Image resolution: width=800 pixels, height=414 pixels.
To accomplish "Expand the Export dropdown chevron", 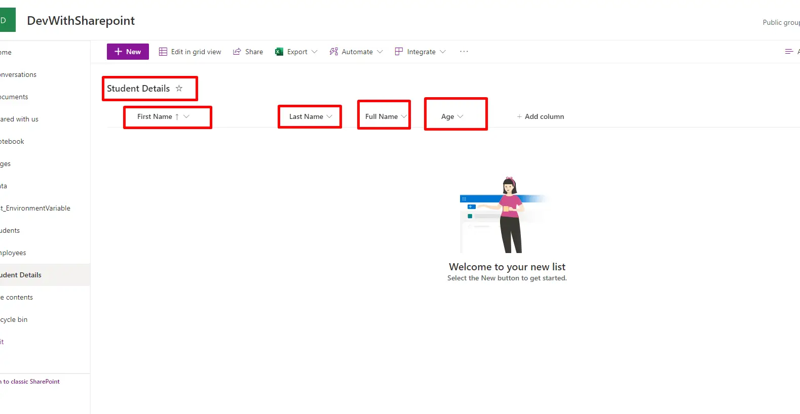I will [x=314, y=52].
